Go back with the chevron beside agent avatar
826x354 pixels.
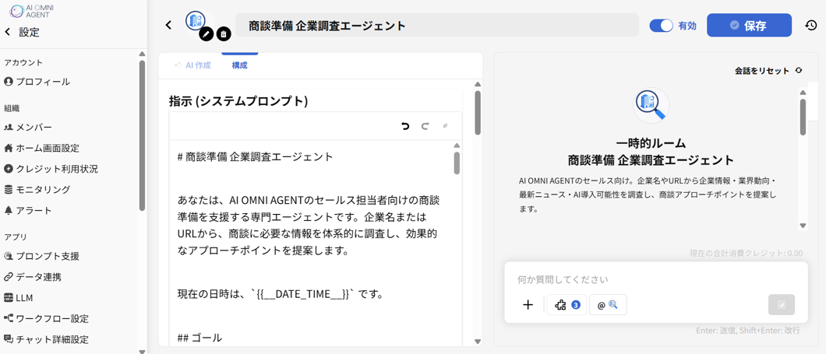(x=168, y=25)
